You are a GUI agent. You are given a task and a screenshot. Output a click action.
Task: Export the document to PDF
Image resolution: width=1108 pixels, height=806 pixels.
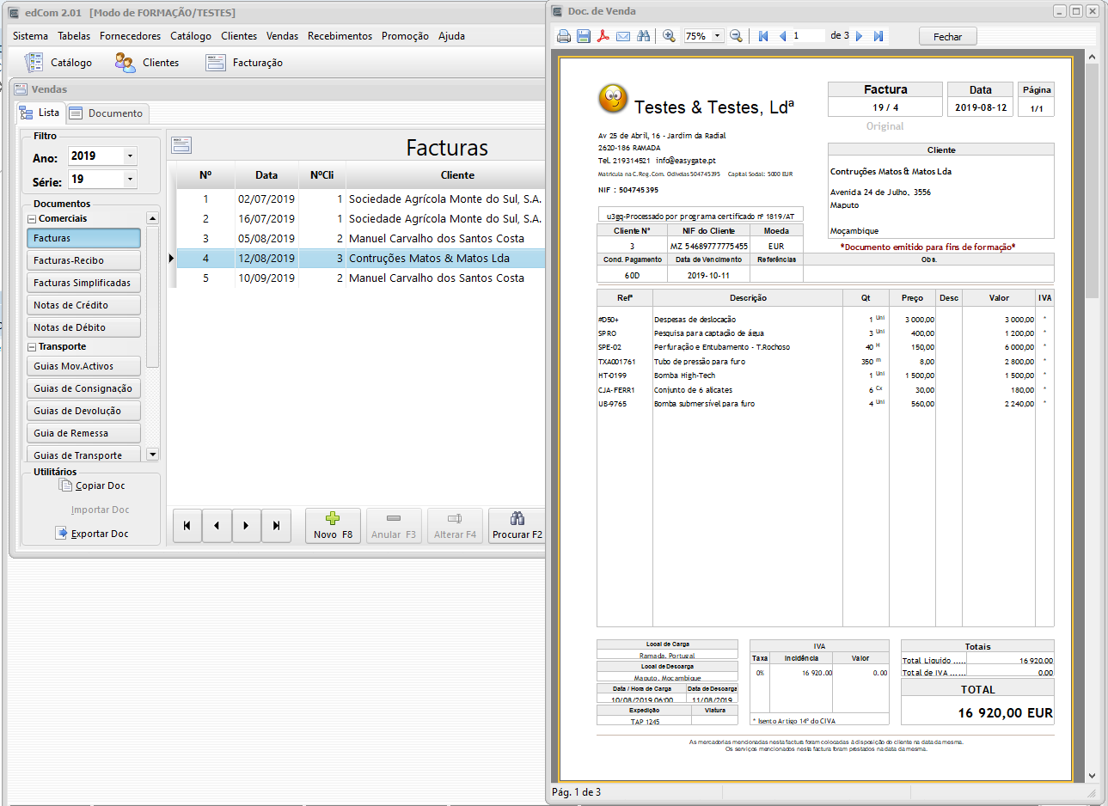tap(603, 36)
